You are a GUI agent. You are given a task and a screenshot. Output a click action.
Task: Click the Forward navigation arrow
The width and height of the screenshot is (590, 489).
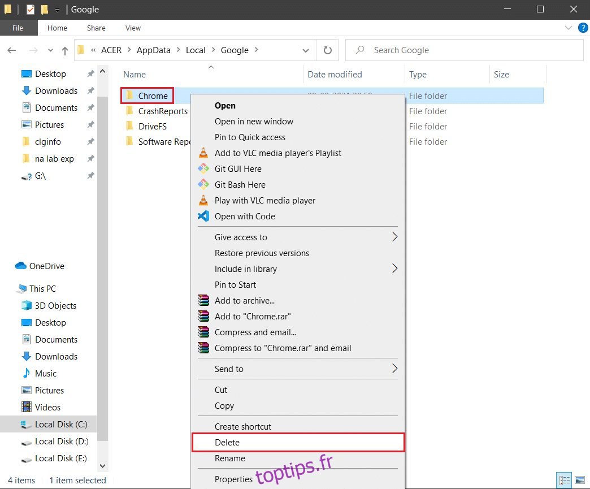click(33, 50)
